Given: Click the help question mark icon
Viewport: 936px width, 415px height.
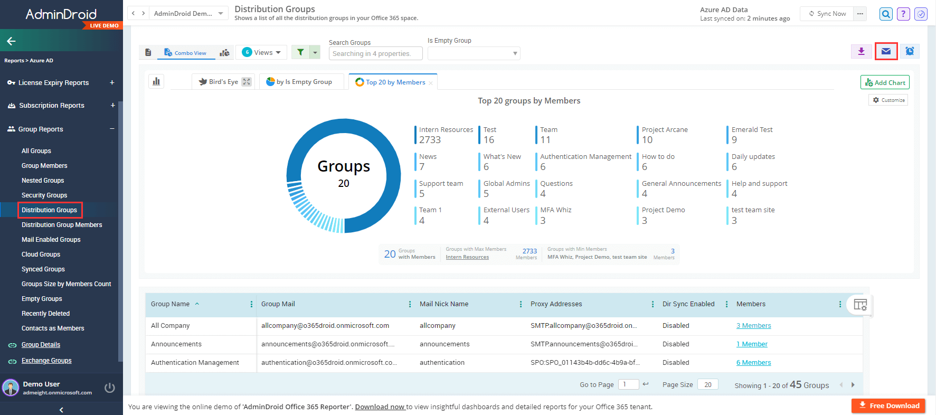Looking at the screenshot, I should point(903,14).
